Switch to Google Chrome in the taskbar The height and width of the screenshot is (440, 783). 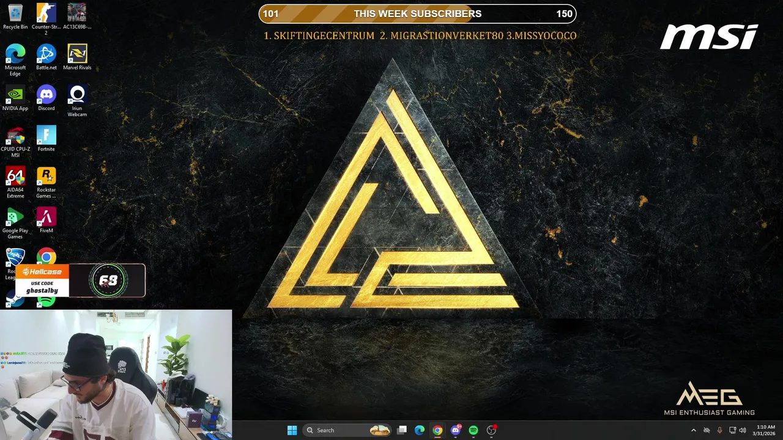coord(437,430)
